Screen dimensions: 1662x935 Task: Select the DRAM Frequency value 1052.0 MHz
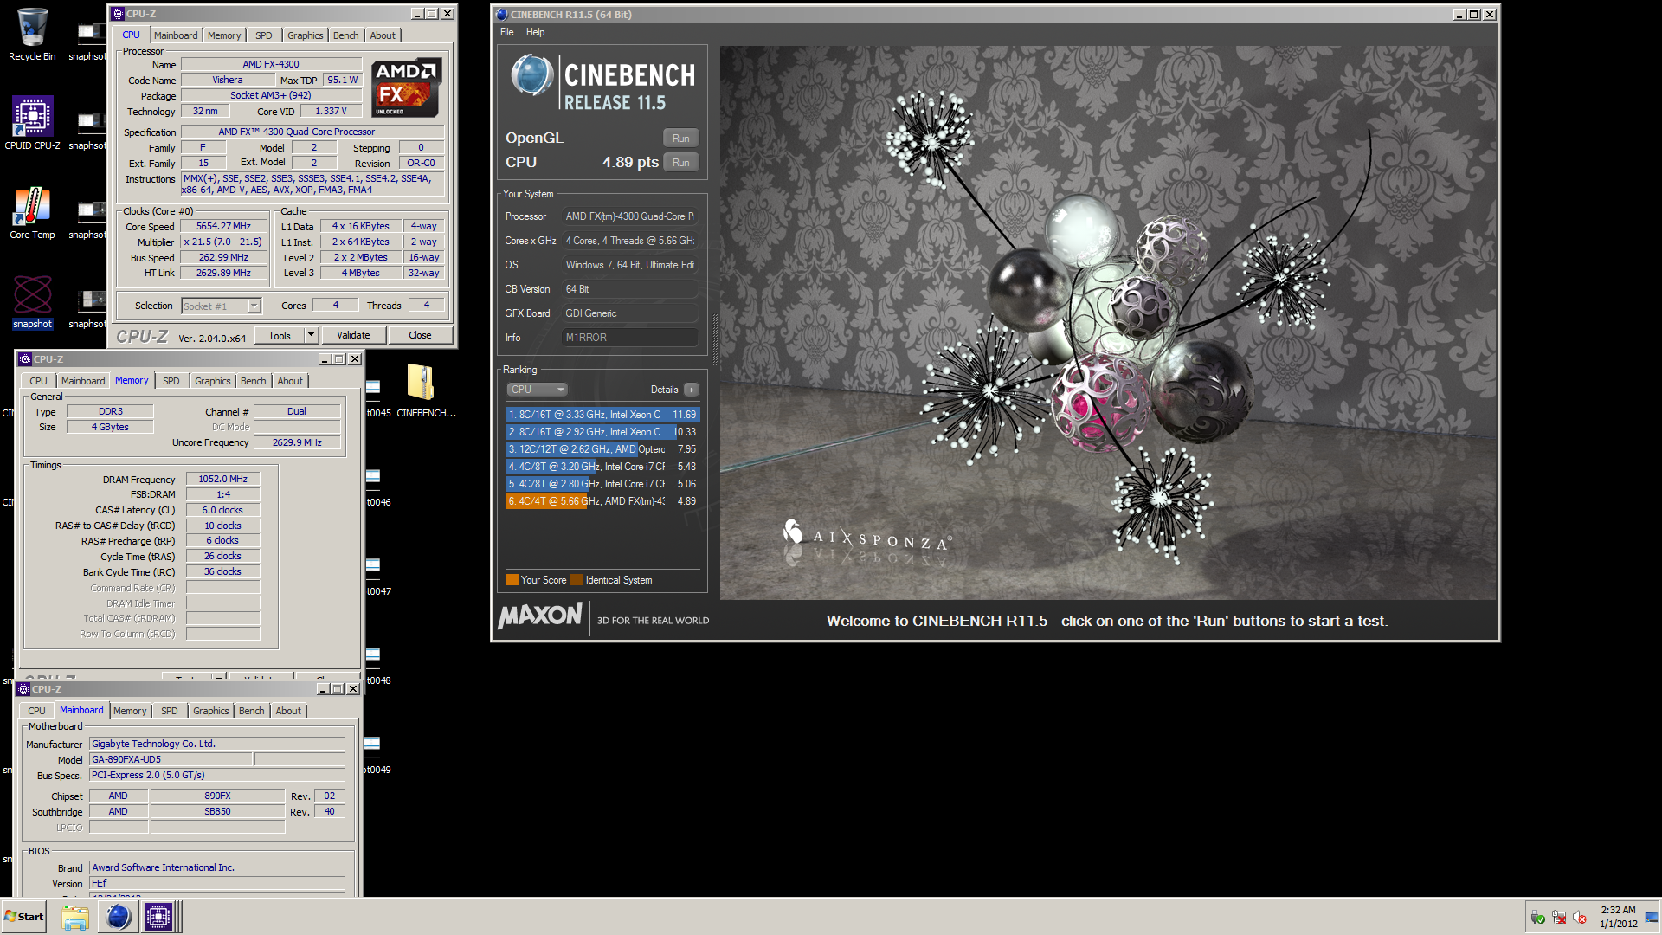coord(223,480)
